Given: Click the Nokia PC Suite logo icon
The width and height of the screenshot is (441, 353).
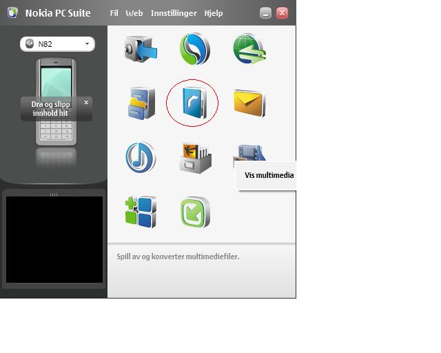Looking at the screenshot, I should [12, 12].
